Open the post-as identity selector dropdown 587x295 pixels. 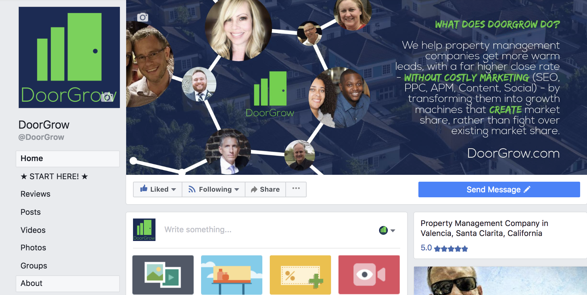tap(387, 230)
